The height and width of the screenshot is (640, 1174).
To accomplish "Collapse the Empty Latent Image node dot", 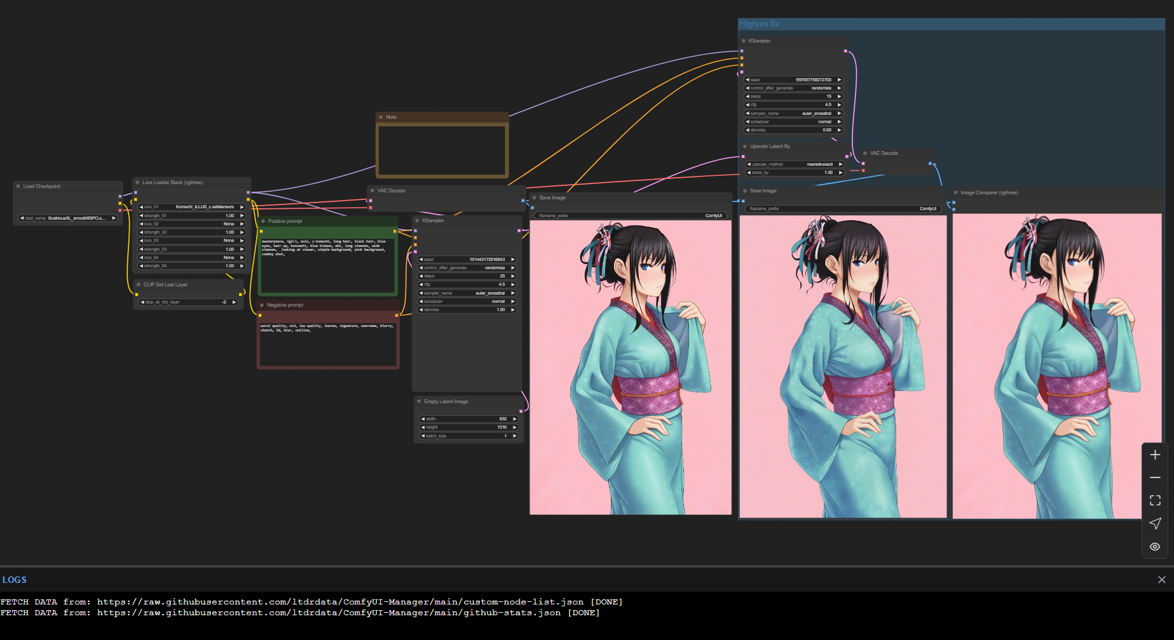I will (419, 401).
